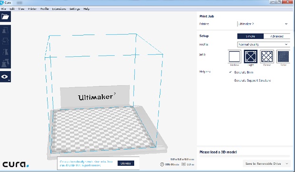Open the Settings menu
This screenshot has width=295, height=172.
click(75, 9)
